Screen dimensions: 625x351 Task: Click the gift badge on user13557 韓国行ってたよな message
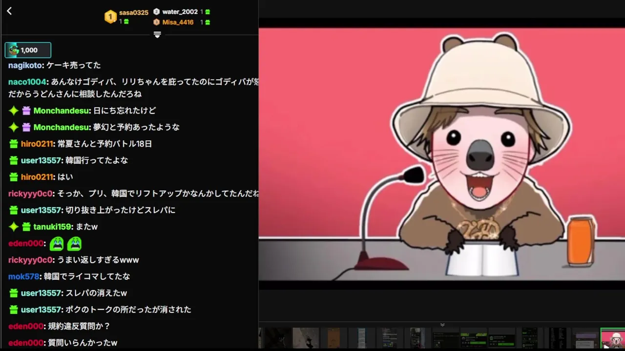[14, 161]
